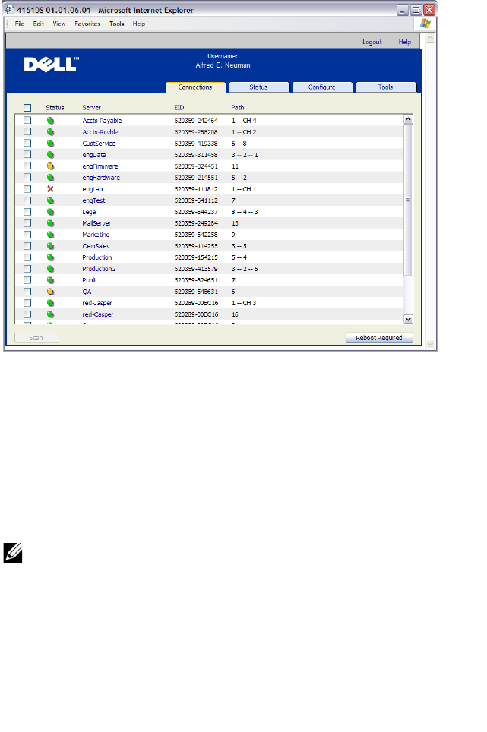The image size is (487, 732).
Task: Open the engHardware server link
Action: pyautogui.click(x=101, y=178)
